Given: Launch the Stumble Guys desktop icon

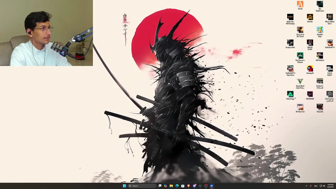Looking at the screenshot, I should click(320, 32).
